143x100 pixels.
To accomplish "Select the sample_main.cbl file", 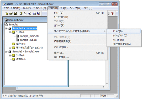I will tap(29, 36).
